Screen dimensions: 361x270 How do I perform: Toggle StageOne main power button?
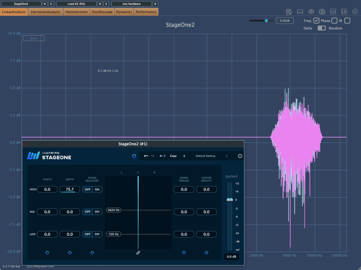134,156
